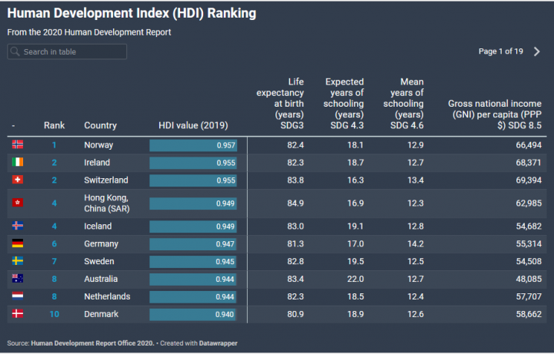554x354 pixels.
Task: Click the next page arrow
Action: coord(537,51)
